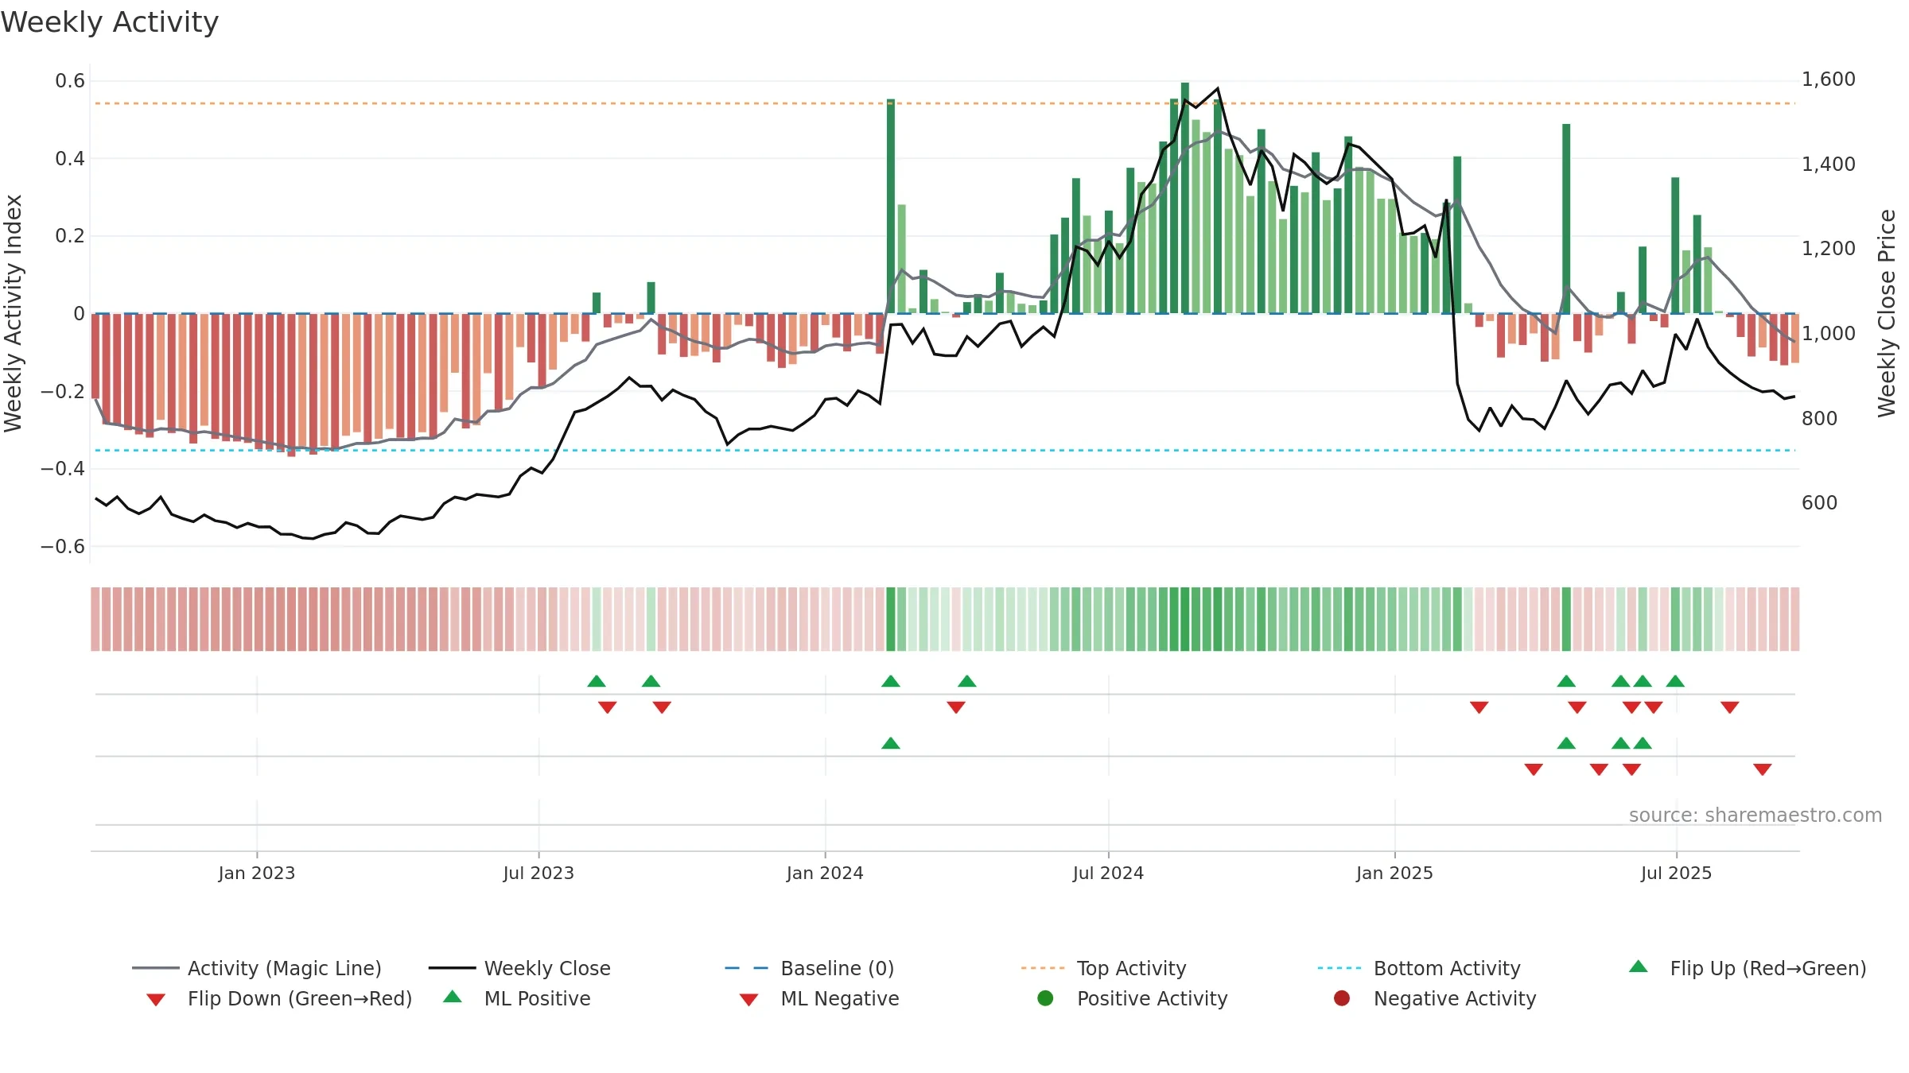This screenshot has width=1909, height=1073.
Task: Toggle the ML Positive legend entry
Action: (x=517, y=998)
